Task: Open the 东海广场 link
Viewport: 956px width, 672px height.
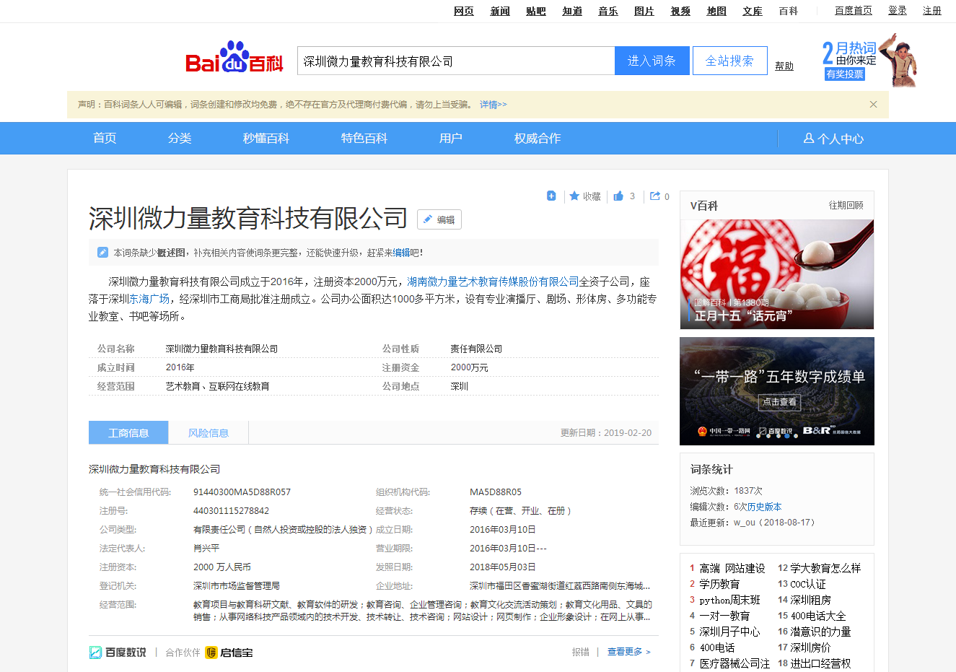Action: [x=149, y=299]
